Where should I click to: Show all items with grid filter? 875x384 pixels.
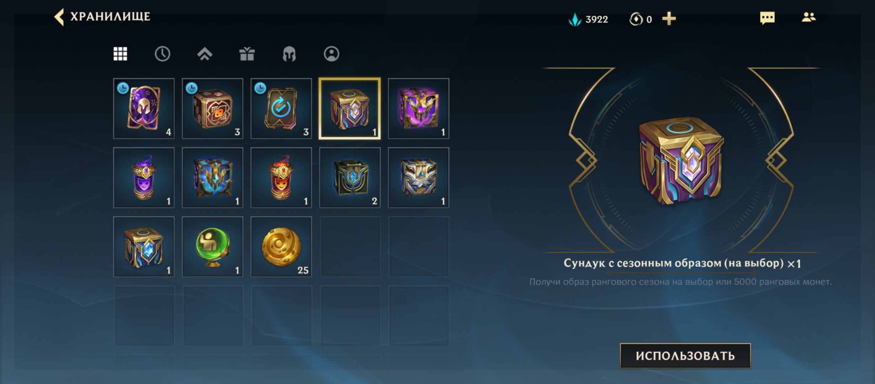point(120,54)
